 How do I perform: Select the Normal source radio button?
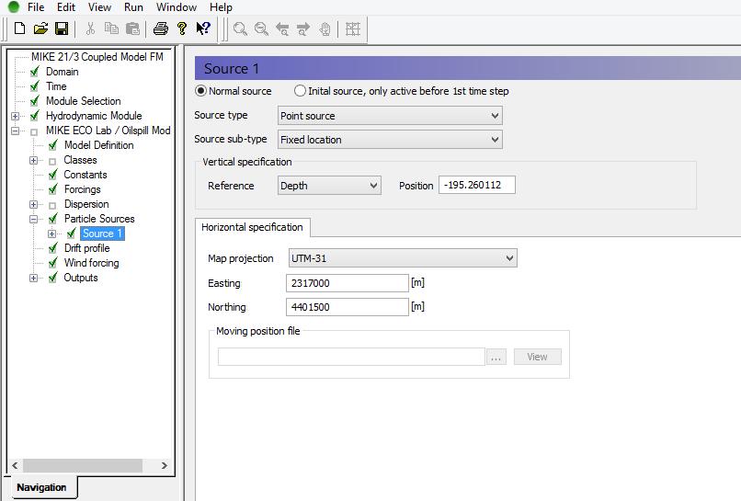pyautogui.click(x=200, y=91)
